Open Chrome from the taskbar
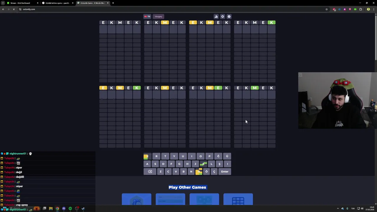 [x=57, y=209]
